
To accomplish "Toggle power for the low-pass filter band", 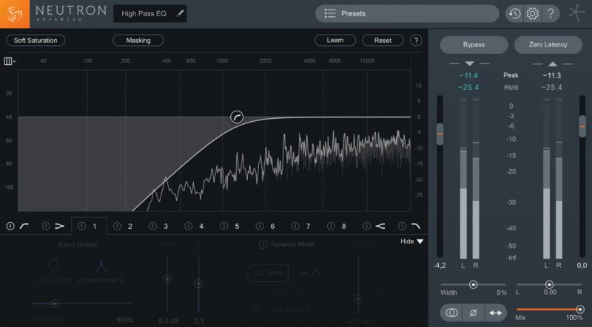I will tap(402, 226).
